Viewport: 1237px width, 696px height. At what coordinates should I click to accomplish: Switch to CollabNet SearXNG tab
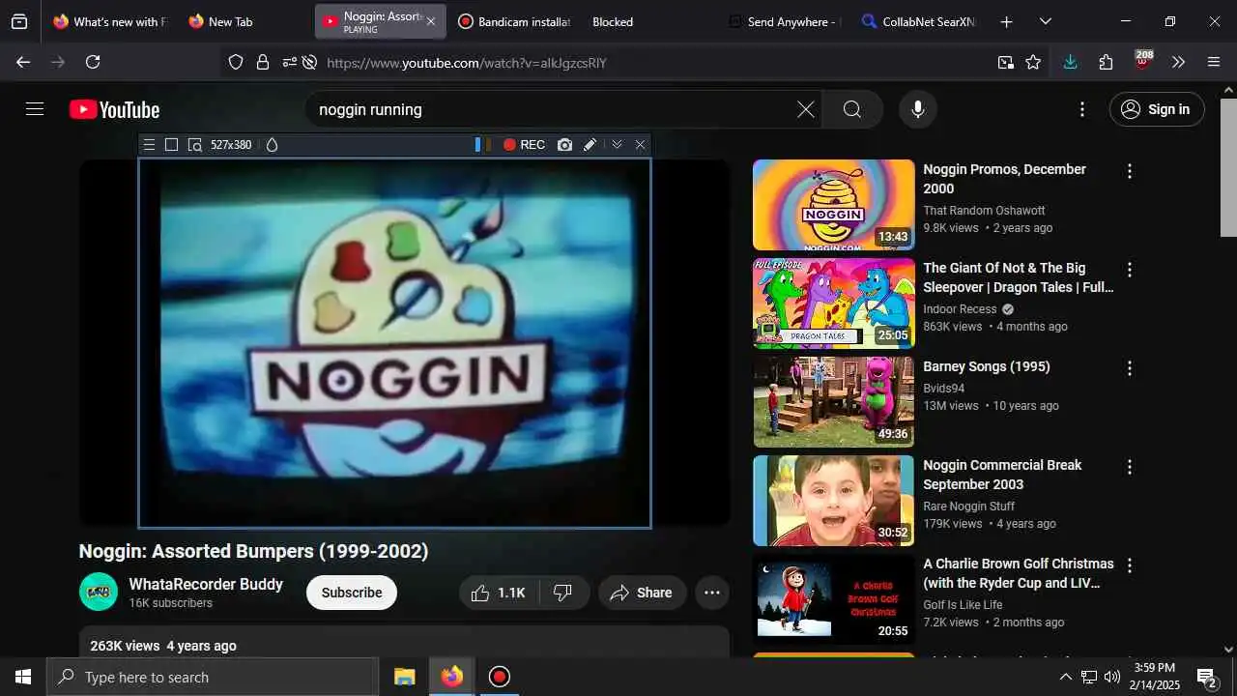click(918, 21)
